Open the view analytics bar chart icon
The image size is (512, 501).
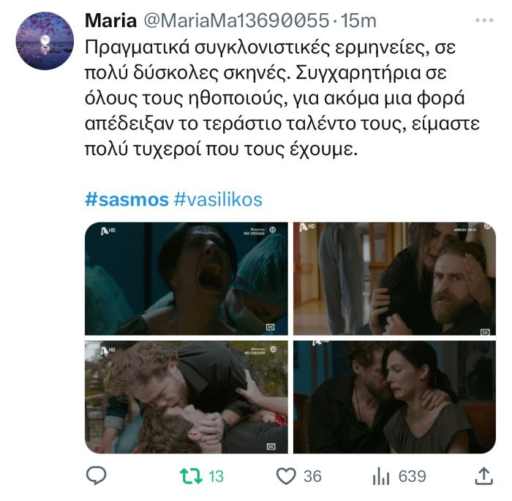(381, 476)
